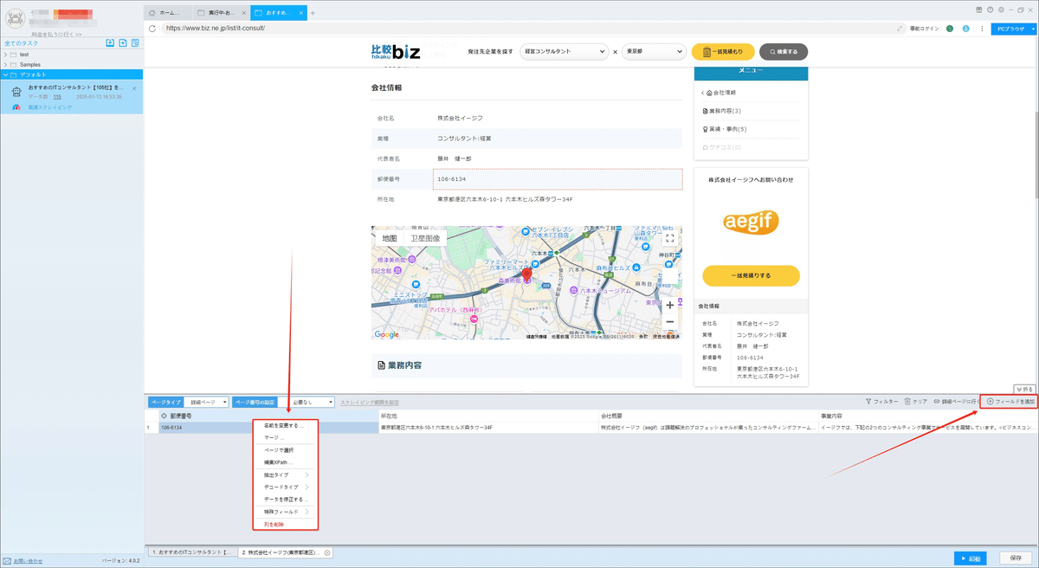Open the 実績・事例(5) menu link
Screen dimensions: 1039x568
(x=724, y=129)
